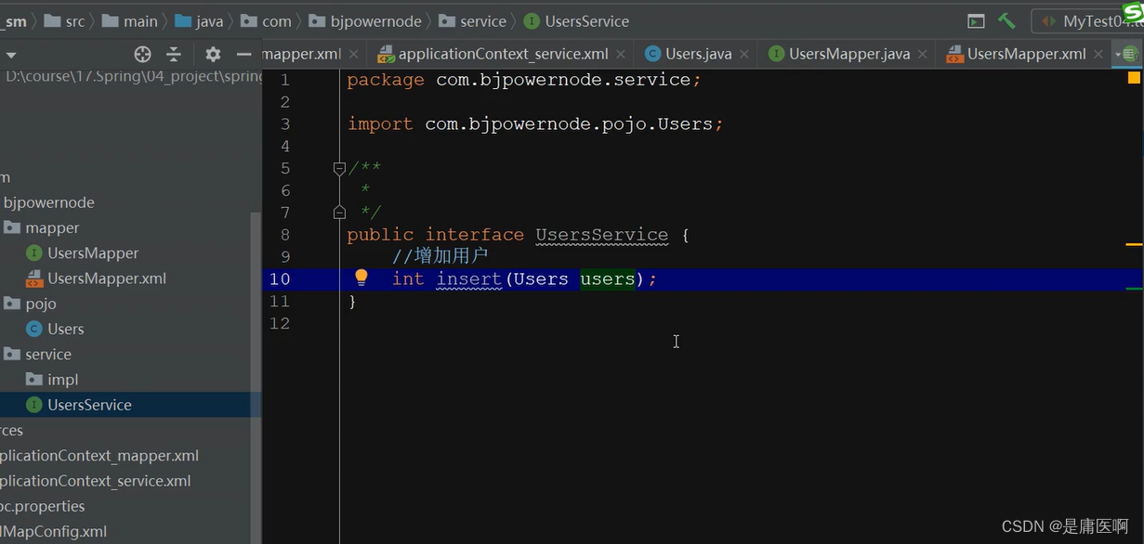
Task: Close the partially visible mapper.xml tab
Action: point(355,55)
